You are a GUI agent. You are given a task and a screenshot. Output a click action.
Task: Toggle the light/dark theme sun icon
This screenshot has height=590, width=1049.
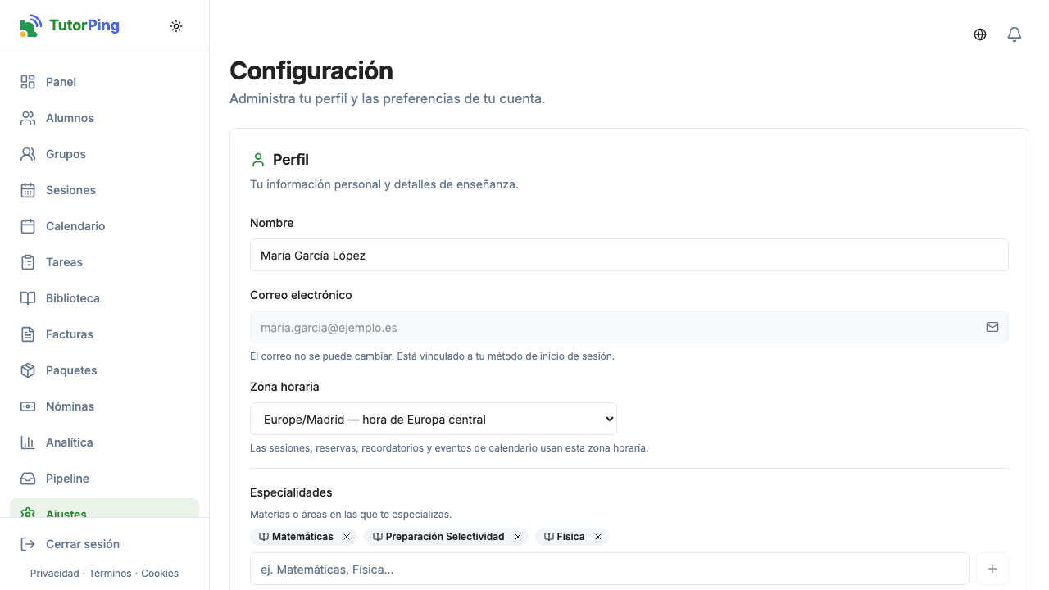pyautogui.click(x=176, y=26)
